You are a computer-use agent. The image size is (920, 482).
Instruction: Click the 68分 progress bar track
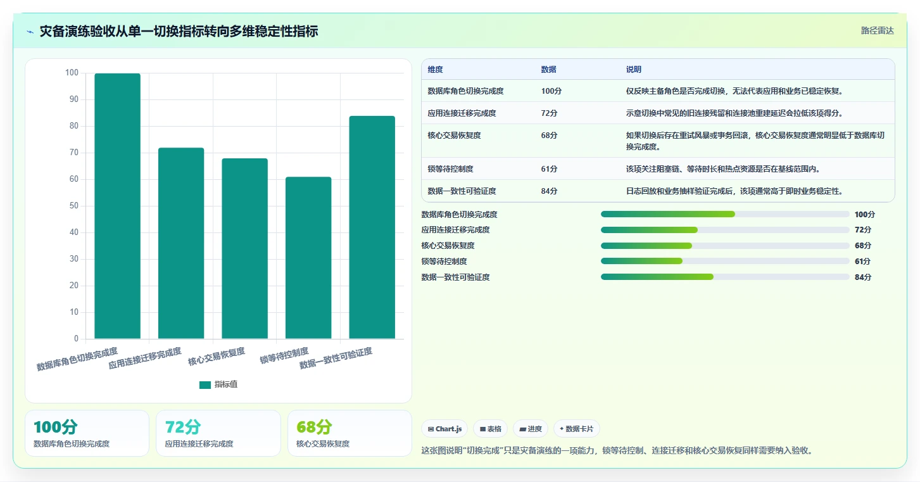(725, 246)
